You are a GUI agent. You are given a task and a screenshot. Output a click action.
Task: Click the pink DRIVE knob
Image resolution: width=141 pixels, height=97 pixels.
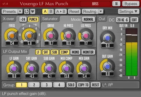(x=51, y=36)
